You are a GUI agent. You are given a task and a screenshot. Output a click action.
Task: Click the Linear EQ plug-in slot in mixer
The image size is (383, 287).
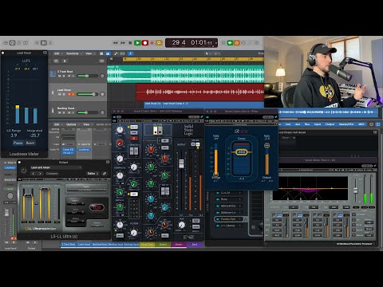click(68, 150)
